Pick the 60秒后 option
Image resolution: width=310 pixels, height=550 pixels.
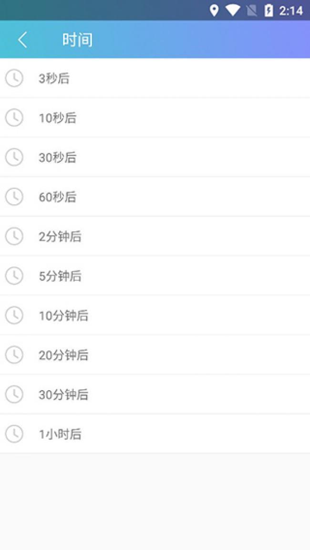(57, 197)
